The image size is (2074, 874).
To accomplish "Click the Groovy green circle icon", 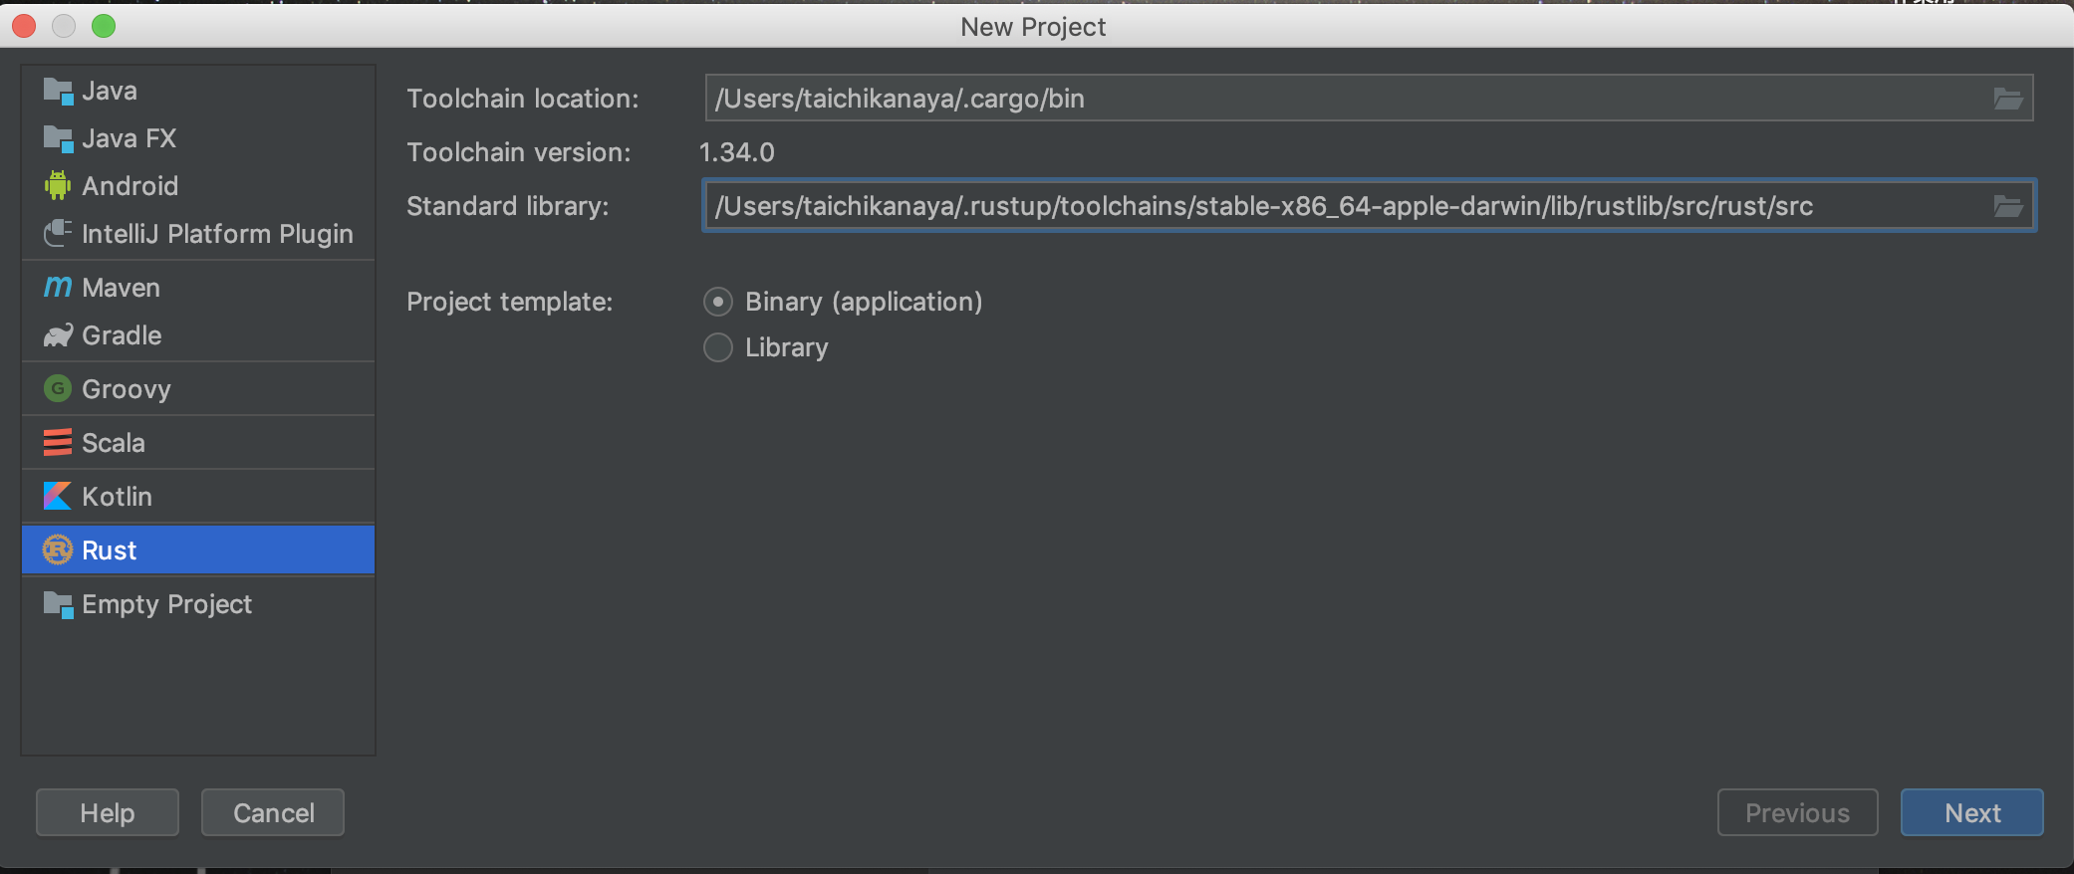I will (58, 388).
